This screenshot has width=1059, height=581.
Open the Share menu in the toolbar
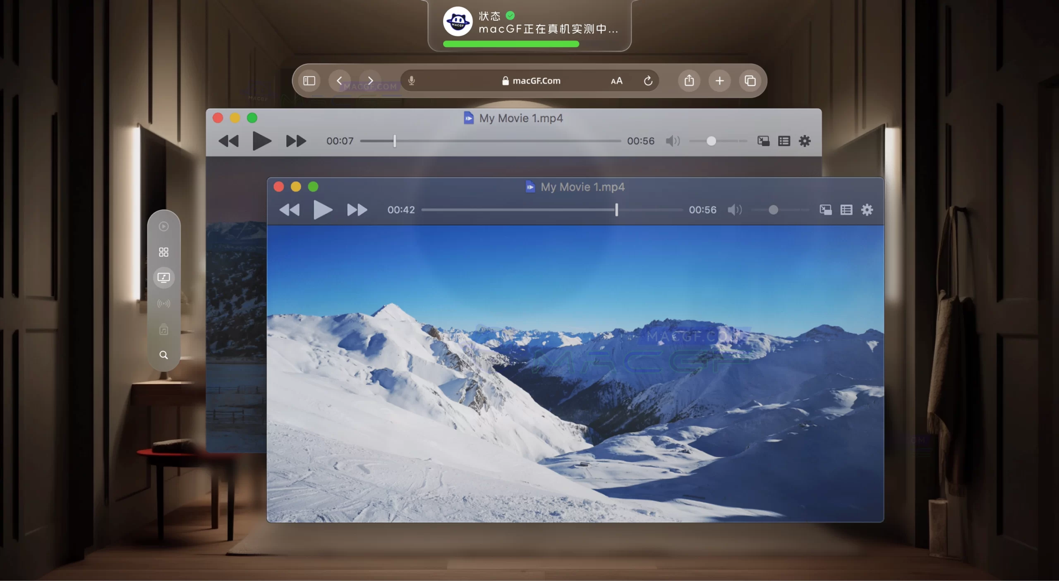(689, 81)
